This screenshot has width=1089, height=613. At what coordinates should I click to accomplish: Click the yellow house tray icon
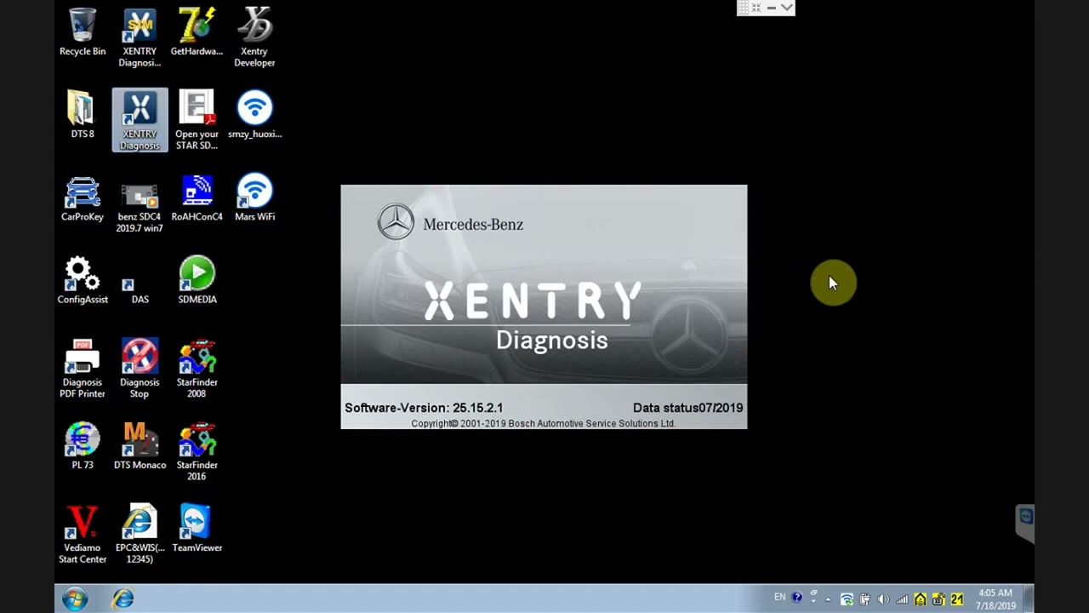pos(920,599)
